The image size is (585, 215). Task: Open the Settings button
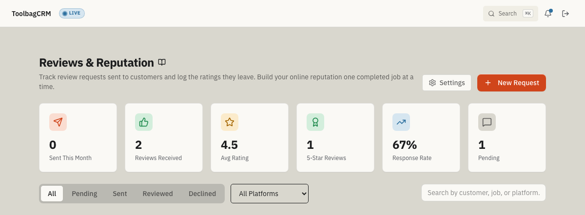[447, 83]
